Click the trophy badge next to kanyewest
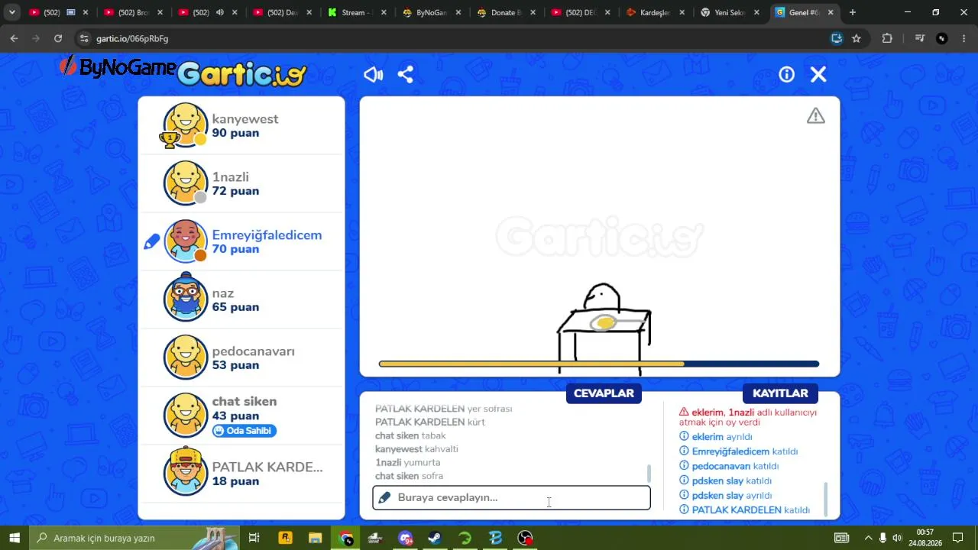978x550 pixels. coord(169,139)
